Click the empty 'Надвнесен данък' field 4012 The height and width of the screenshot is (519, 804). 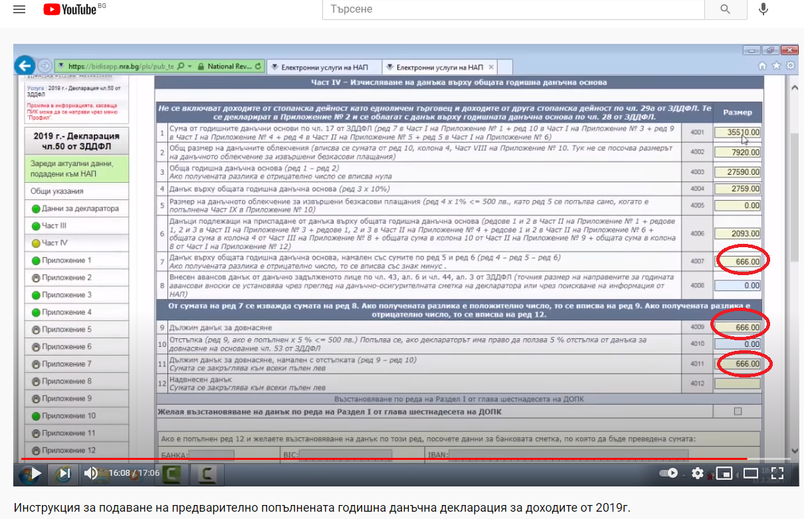pyautogui.click(x=738, y=383)
